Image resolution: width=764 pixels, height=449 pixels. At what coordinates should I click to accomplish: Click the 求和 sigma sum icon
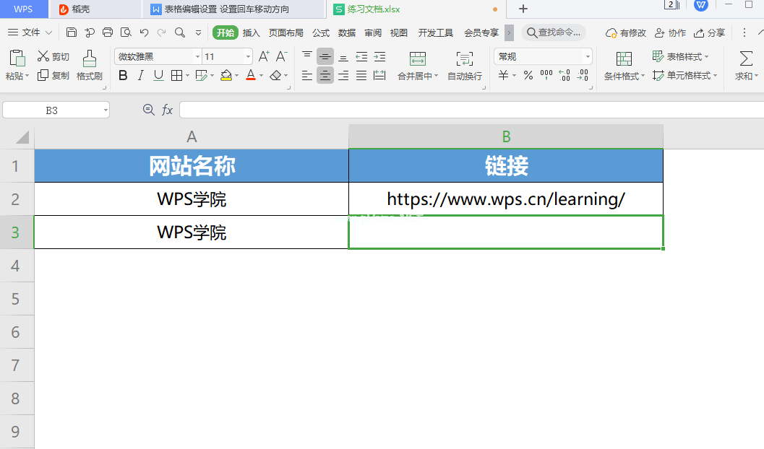coord(746,59)
